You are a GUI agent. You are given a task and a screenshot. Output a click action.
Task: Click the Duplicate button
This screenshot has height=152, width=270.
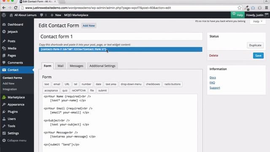(x=255, y=45)
